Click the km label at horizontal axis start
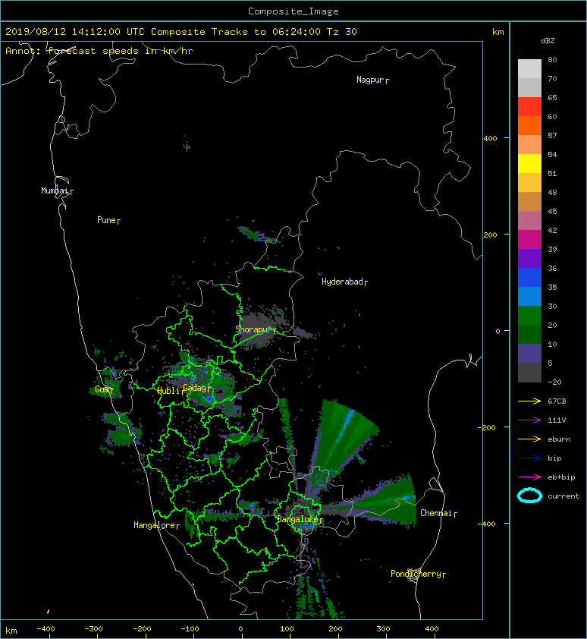Screen dimensions: 587x639 [11, 631]
